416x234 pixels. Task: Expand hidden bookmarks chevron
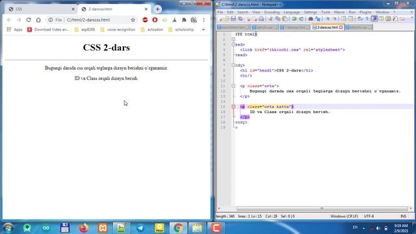(x=203, y=29)
